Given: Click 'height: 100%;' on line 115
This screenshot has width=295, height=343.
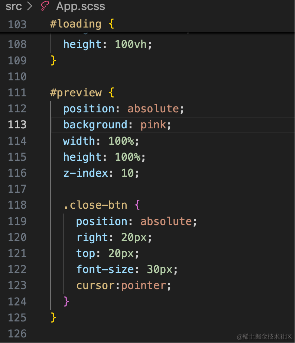Looking at the screenshot, I should (x=104, y=157).
